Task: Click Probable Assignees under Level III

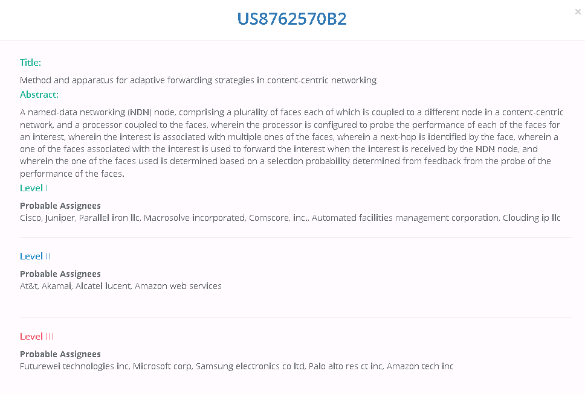Action: tap(60, 354)
